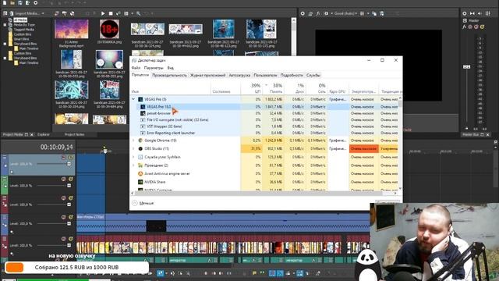
Task: Switch to the Подробности tab
Action: [x=292, y=75]
